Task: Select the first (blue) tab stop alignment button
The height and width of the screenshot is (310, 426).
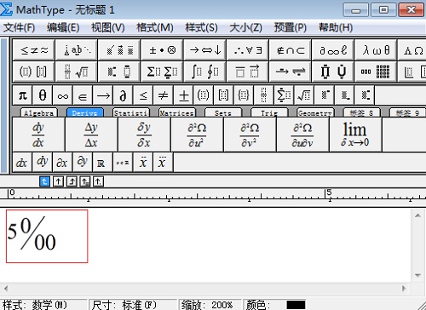Action: coord(44,181)
